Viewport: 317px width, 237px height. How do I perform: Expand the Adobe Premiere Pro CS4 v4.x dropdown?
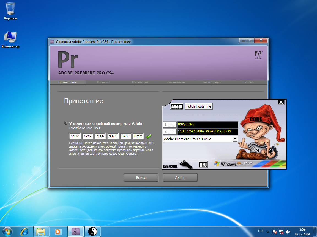pyautogui.click(x=235, y=139)
